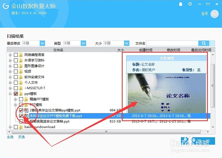
Task: Click the 全选 select-all link
Action: pyautogui.click(x=10, y=137)
